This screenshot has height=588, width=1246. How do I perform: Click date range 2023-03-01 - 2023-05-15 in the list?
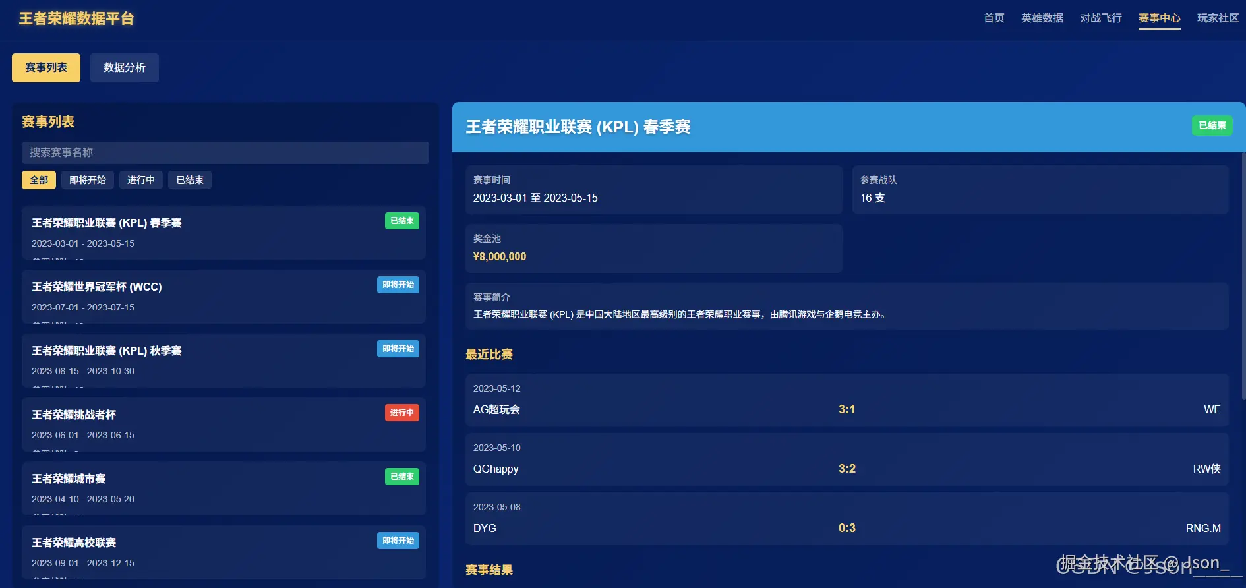[x=83, y=243]
